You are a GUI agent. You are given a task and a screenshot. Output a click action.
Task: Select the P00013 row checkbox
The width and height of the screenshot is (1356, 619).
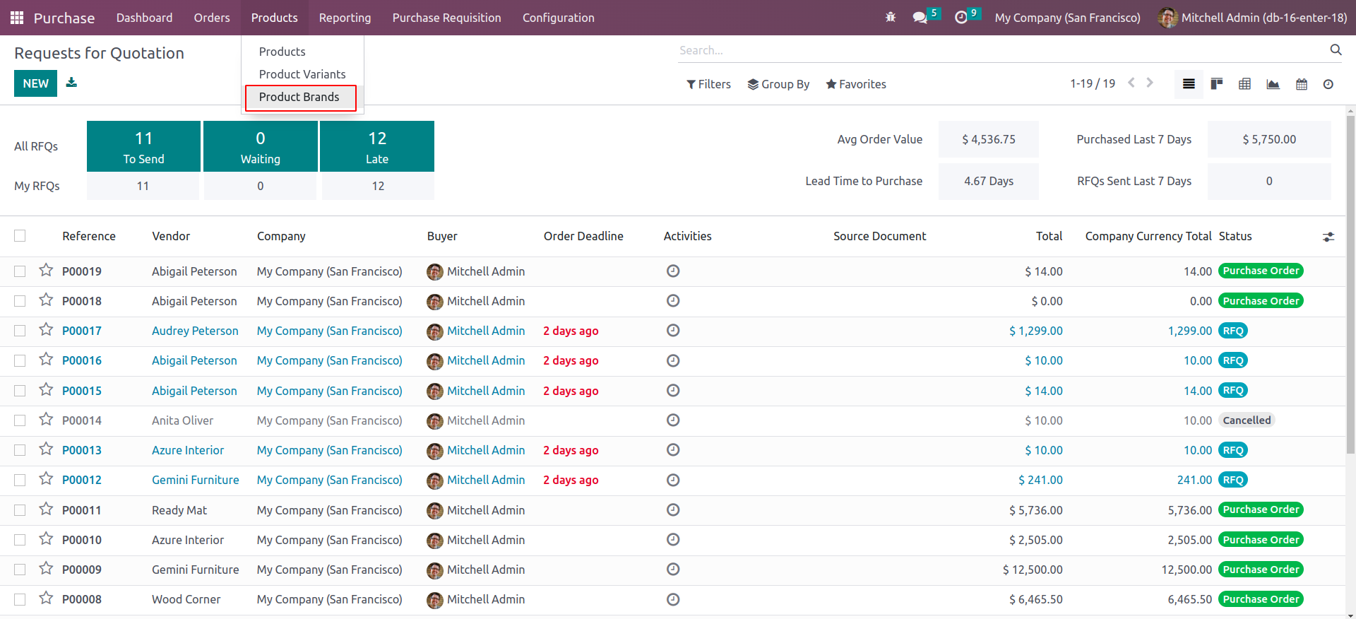pyautogui.click(x=20, y=450)
